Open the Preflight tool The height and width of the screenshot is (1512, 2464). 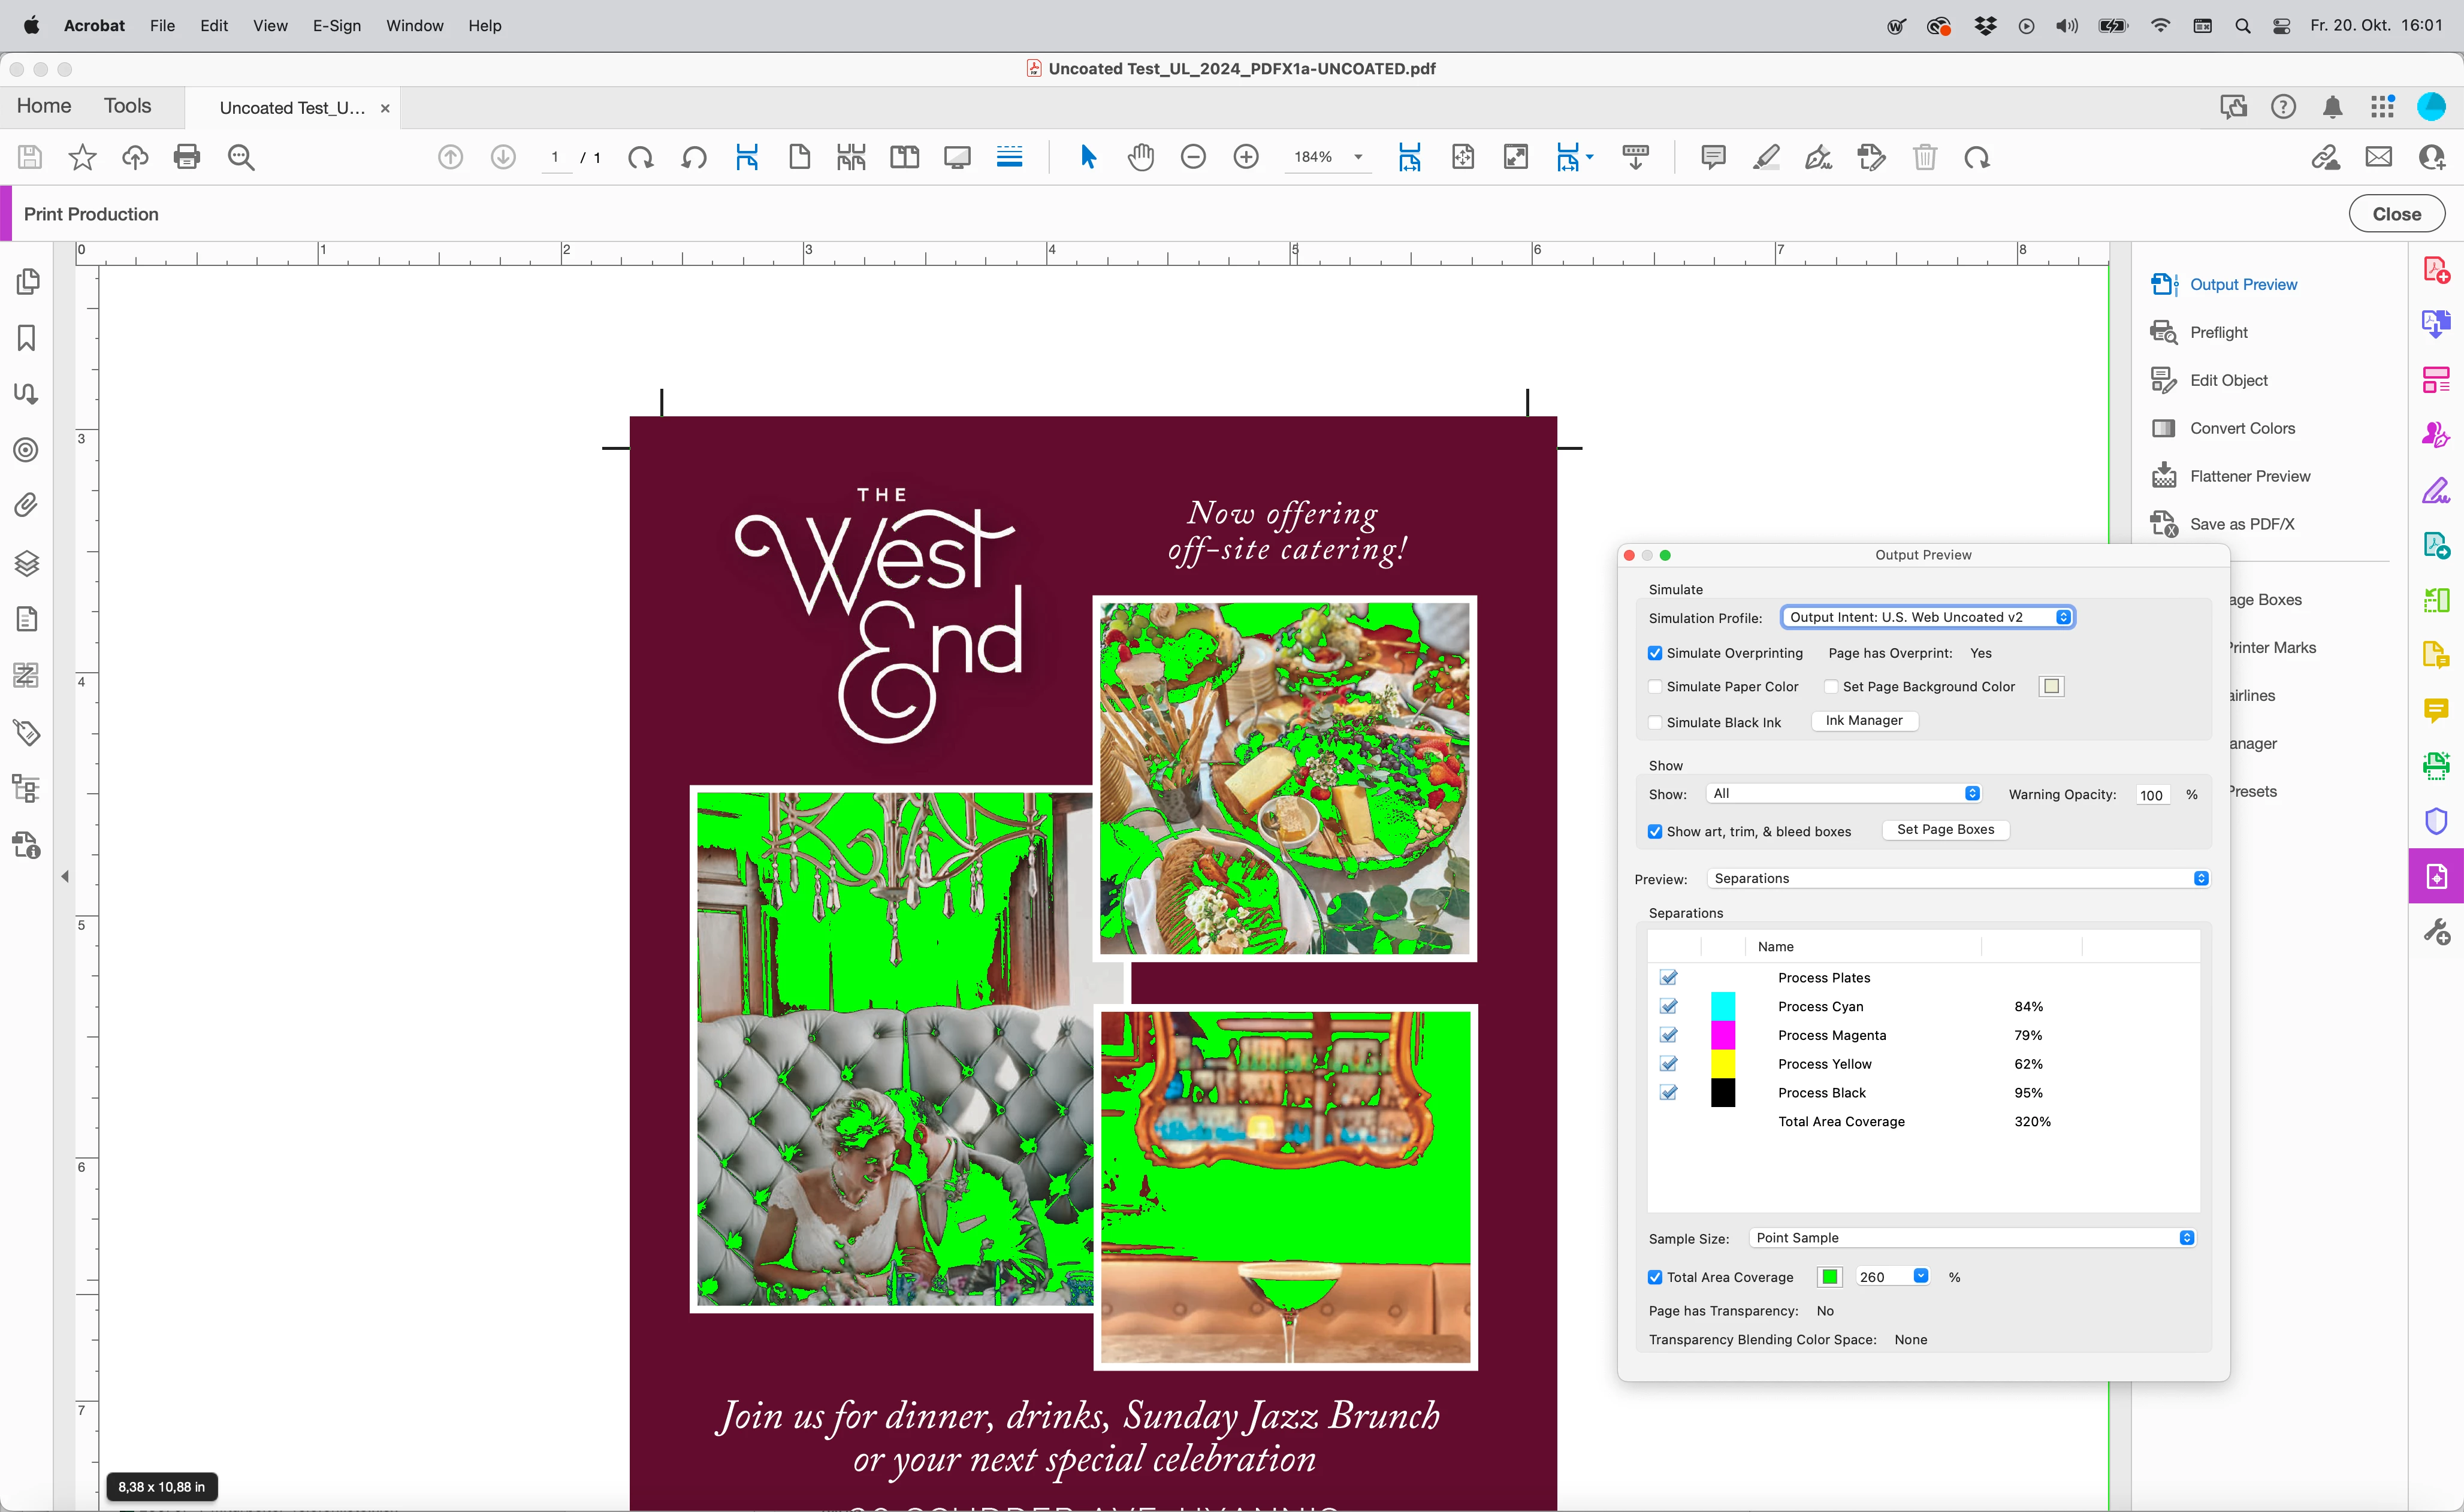(x=2218, y=332)
